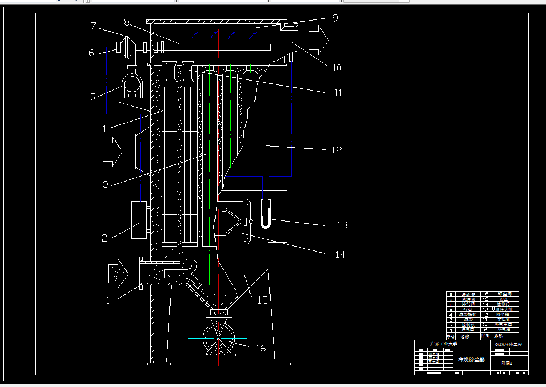Click the hollow outlet arrow at top right
Screen dimensions: 546x387
(319, 40)
